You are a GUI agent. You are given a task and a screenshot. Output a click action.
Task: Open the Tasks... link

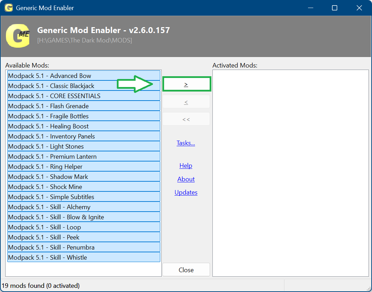[x=186, y=143]
